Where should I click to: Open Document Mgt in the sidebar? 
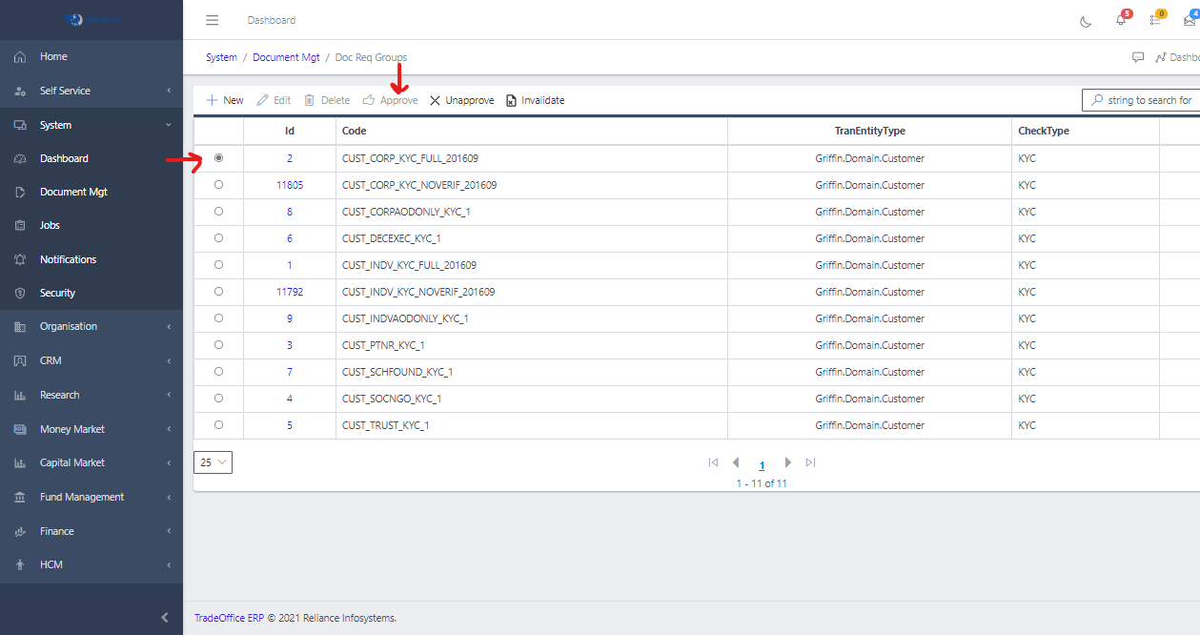(73, 192)
